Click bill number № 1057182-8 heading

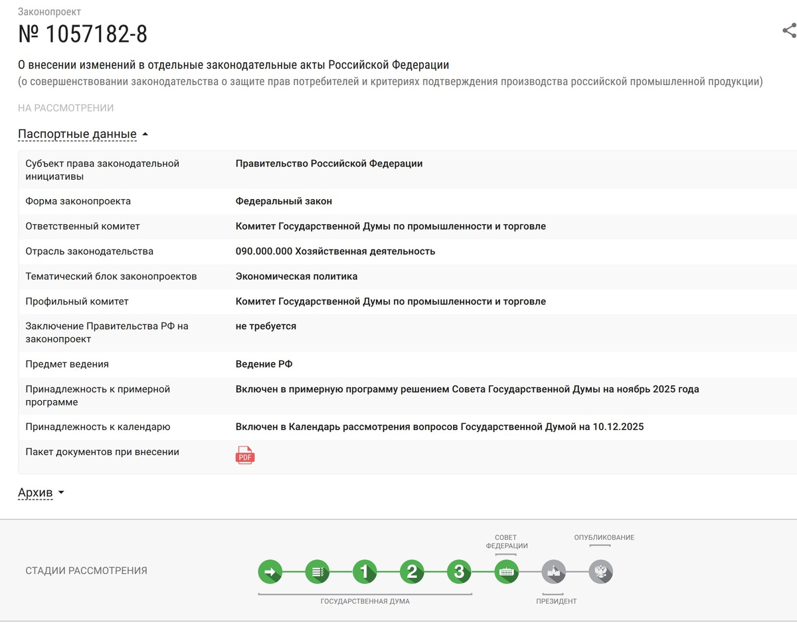pyautogui.click(x=83, y=34)
